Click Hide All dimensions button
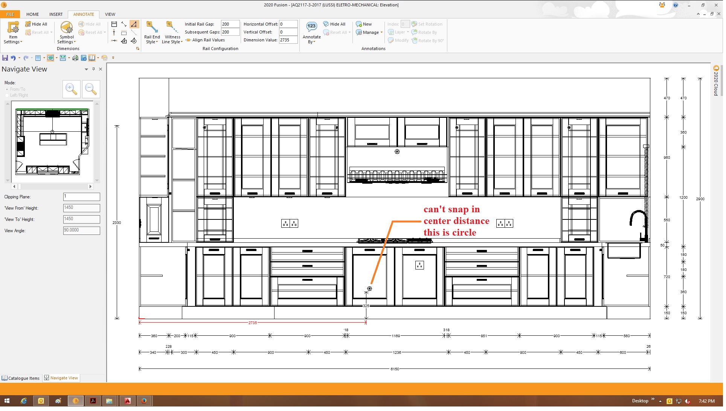726x411 pixels. pyautogui.click(x=36, y=24)
